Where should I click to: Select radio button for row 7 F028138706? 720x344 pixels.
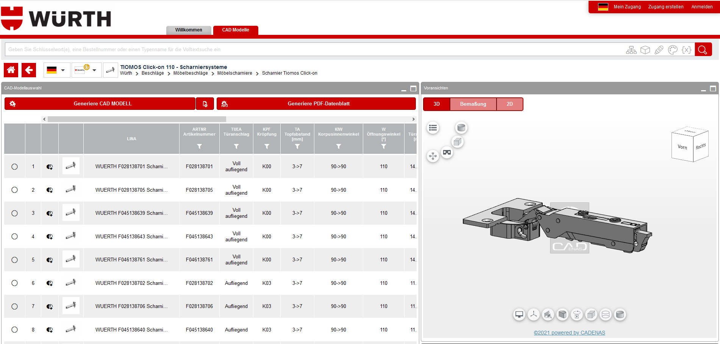14,306
